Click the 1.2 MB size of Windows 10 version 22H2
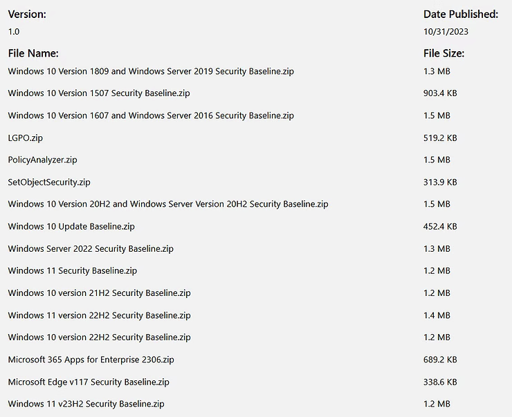The height and width of the screenshot is (417, 512). 437,337
